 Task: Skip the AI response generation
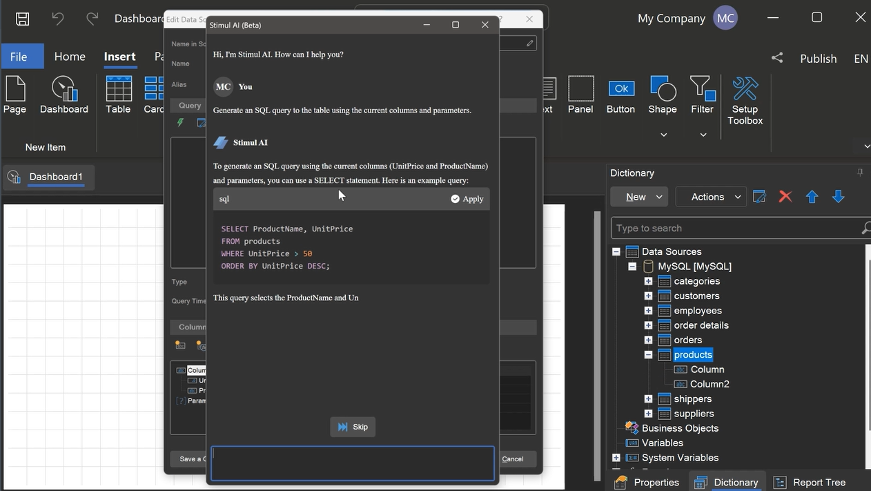point(353,427)
